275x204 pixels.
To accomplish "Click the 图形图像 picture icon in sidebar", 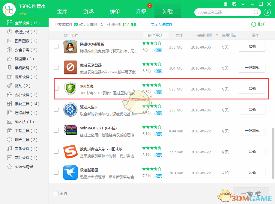I will [x=10, y=41].
